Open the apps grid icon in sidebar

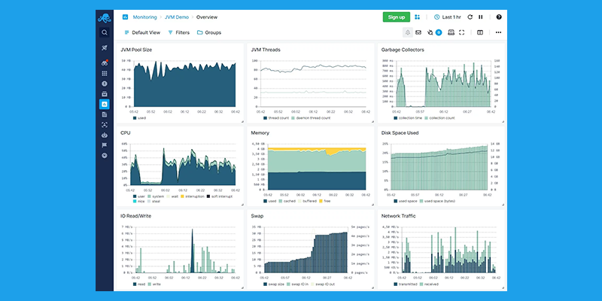105,73
